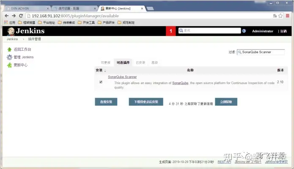Close the second browser tab
Viewport: 294px width, 169px height.
(x=95, y=8)
